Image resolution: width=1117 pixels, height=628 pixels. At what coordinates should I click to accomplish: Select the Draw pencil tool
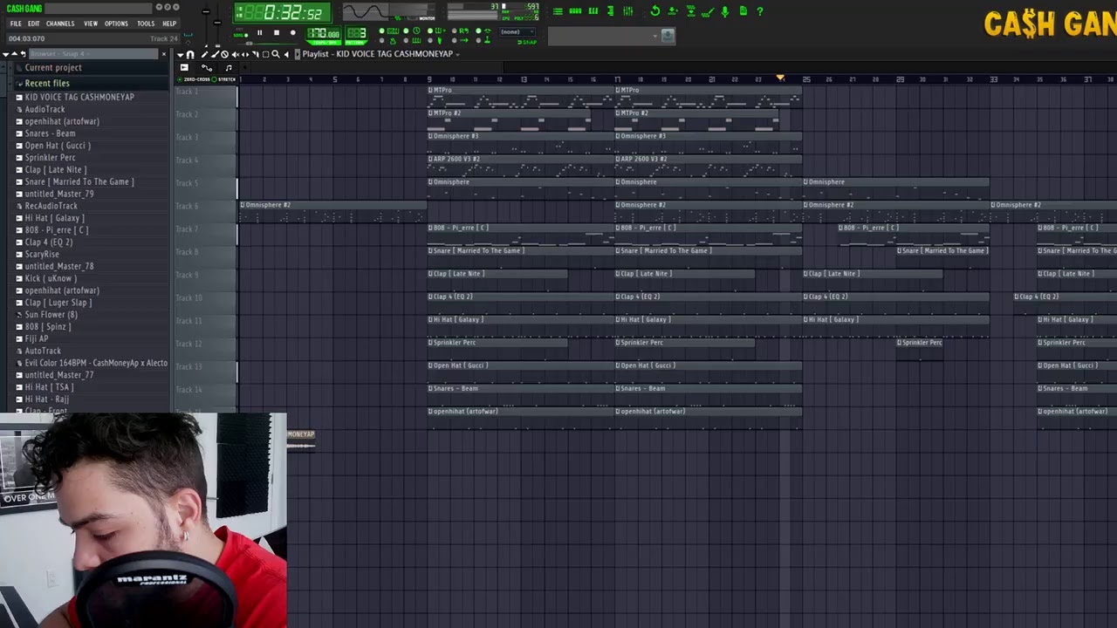click(x=204, y=54)
